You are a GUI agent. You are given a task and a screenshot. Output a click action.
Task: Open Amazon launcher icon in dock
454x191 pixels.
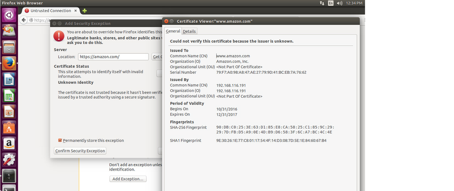9,144
